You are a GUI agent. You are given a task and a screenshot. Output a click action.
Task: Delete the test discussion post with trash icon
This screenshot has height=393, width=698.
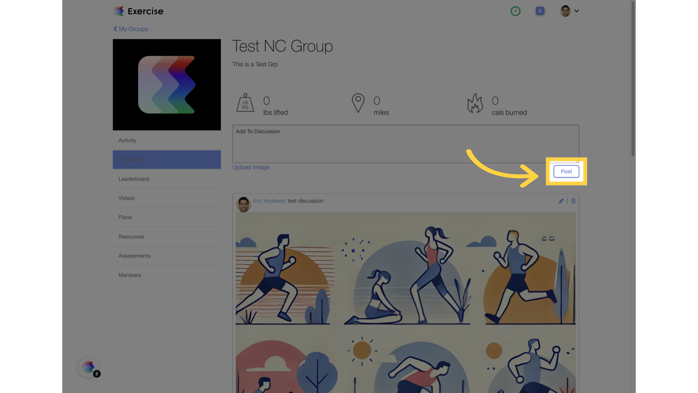click(x=573, y=201)
